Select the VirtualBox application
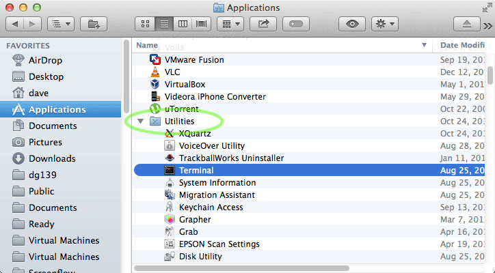 (x=309, y=84)
